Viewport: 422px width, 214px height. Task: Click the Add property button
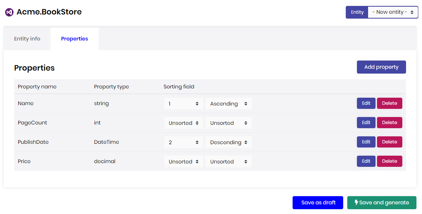tap(381, 67)
